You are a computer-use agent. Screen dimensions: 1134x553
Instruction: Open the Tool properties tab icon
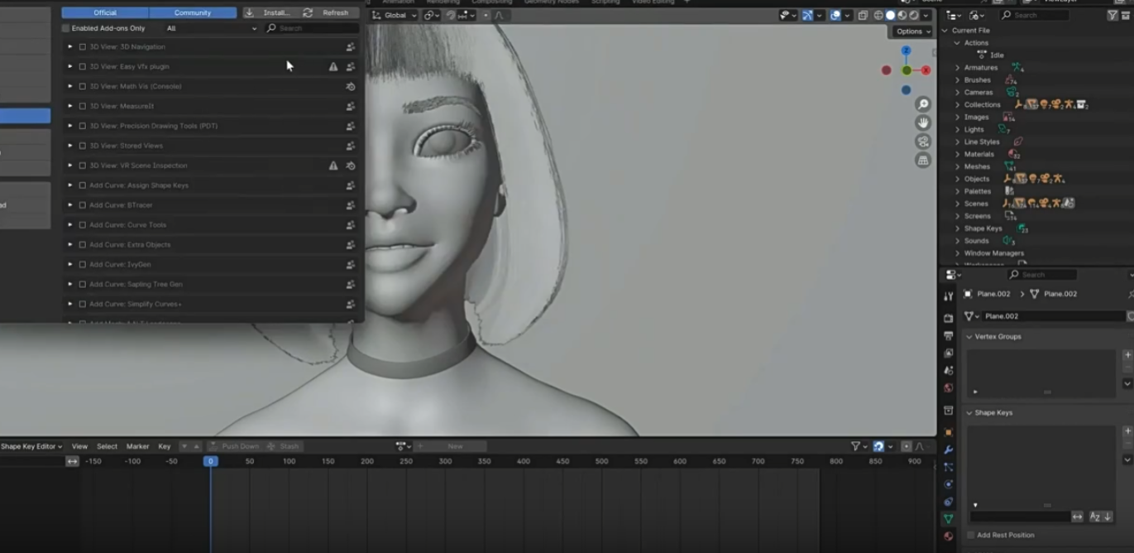coord(948,296)
